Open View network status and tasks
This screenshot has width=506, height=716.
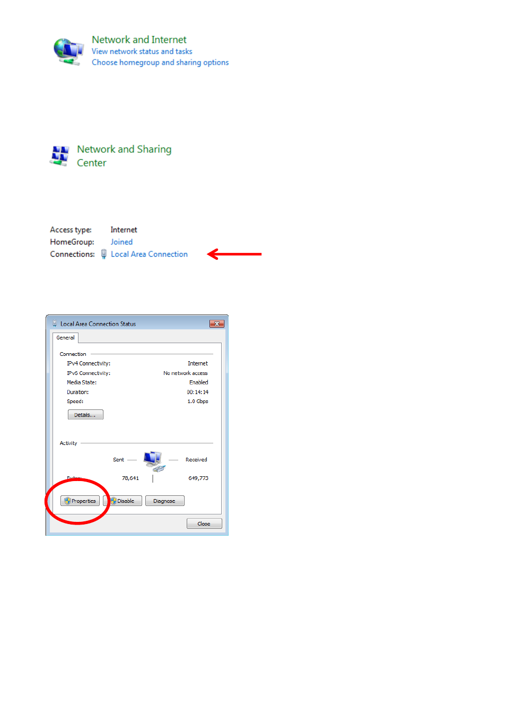click(x=142, y=51)
